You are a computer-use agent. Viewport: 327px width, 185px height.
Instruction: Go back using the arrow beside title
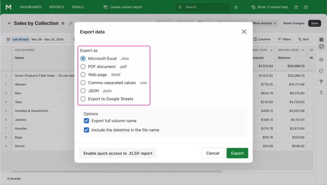point(9,23)
